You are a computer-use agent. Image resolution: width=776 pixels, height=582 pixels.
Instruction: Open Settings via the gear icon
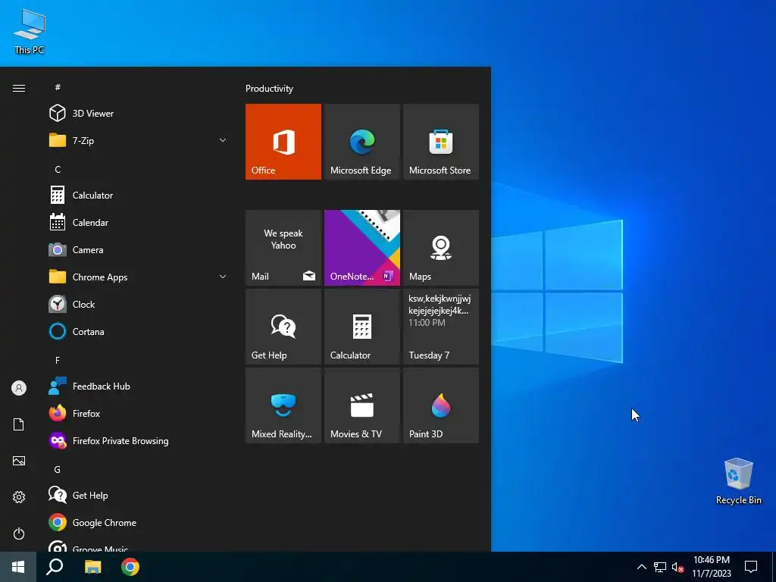(x=19, y=497)
